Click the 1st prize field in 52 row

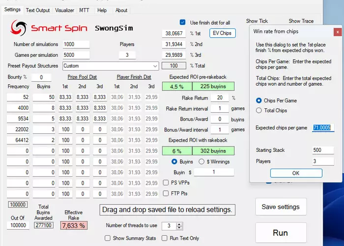click(x=65, y=97)
